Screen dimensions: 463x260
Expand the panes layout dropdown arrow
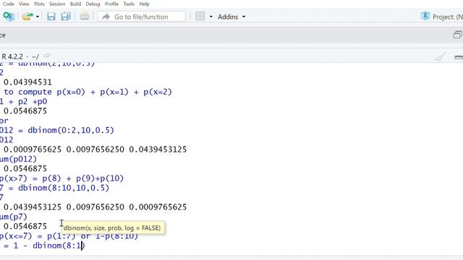(x=211, y=17)
